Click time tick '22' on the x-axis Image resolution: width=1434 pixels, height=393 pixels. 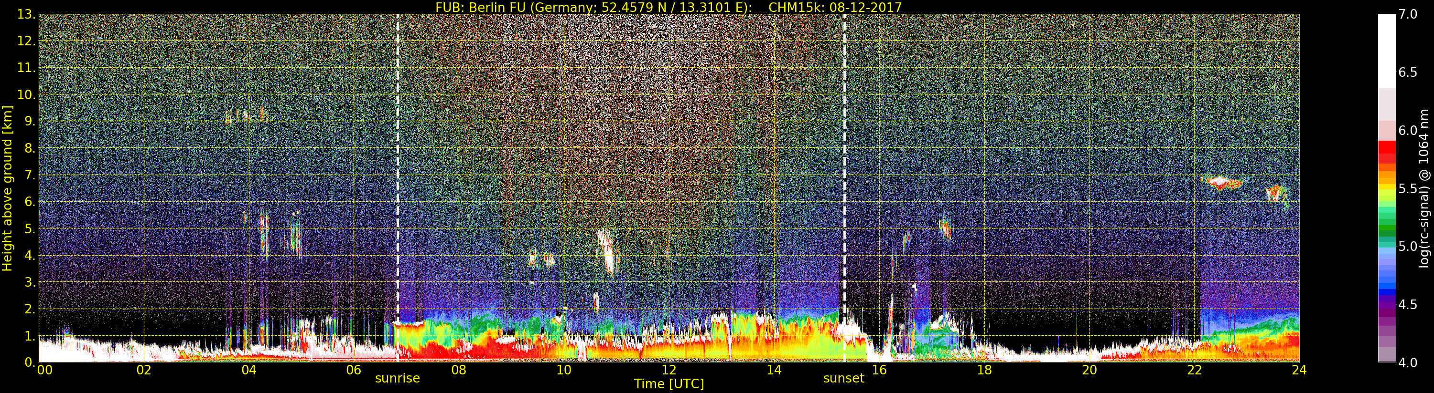1194,370
